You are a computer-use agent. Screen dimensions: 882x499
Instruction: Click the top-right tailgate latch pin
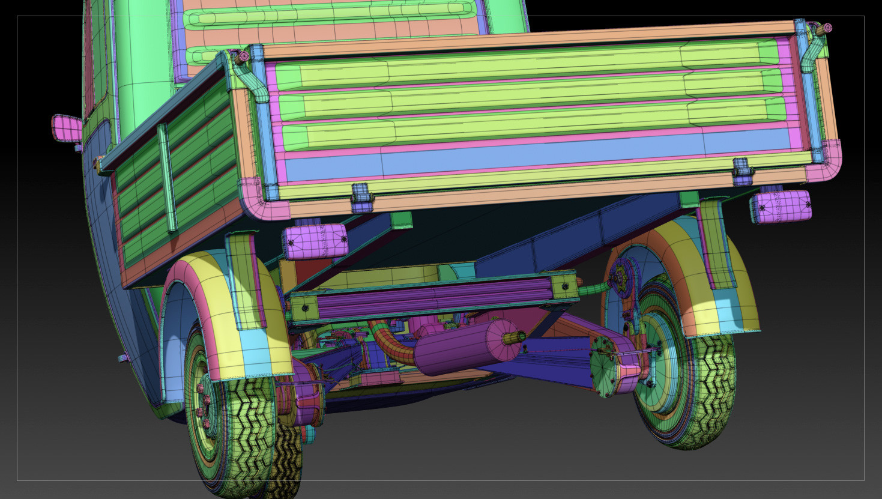(826, 28)
